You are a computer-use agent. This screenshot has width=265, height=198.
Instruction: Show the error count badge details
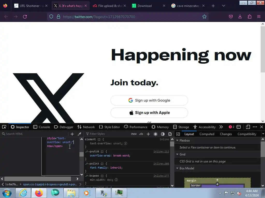231,127
